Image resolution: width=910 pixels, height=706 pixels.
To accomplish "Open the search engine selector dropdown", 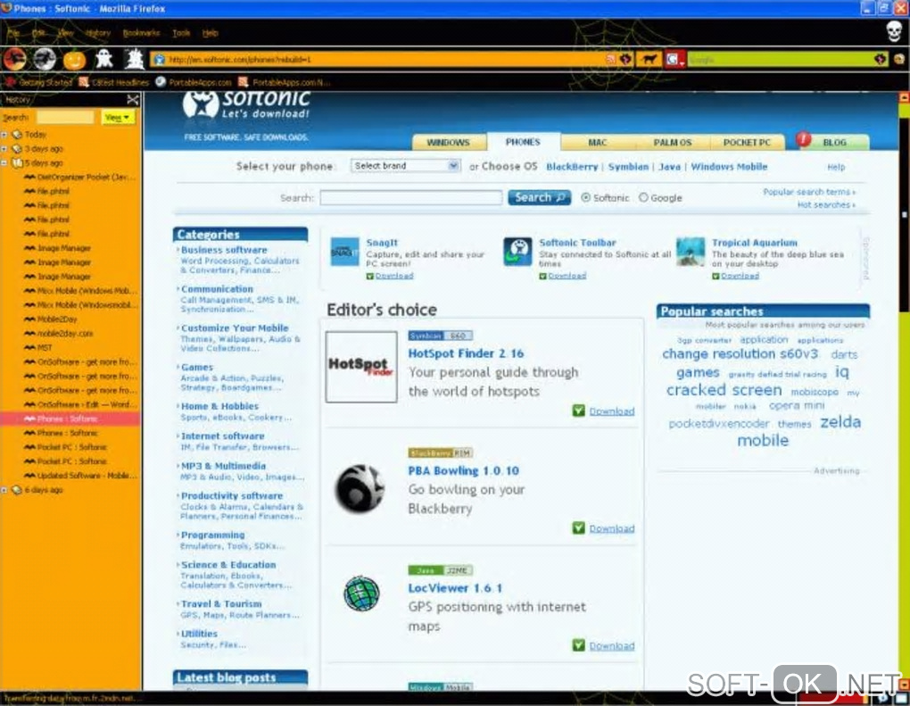I will pos(675,59).
